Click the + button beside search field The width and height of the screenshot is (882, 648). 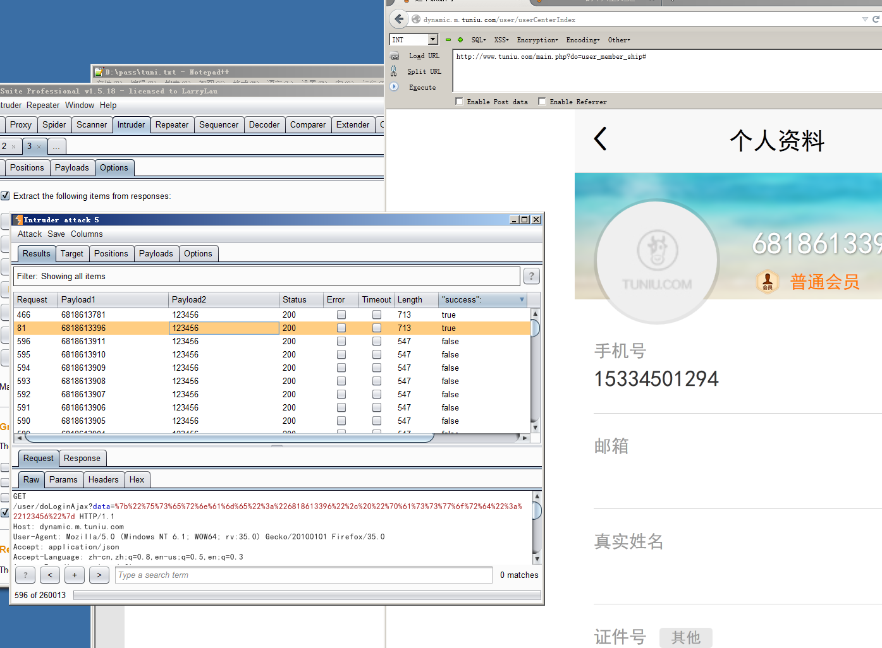coord(75,575)
